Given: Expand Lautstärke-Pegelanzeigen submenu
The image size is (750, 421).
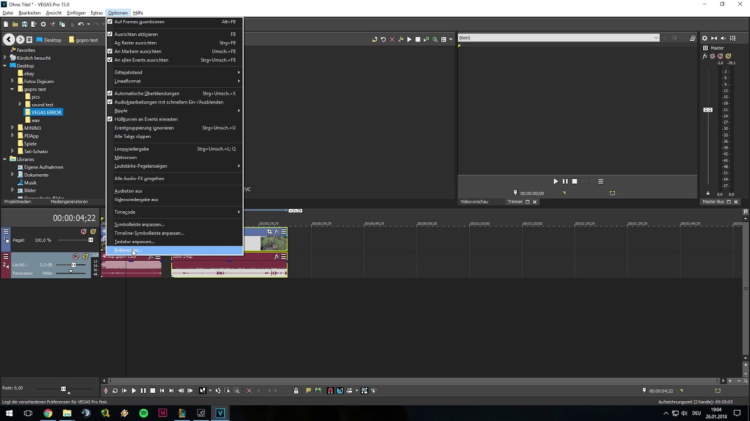Looking at the screenshot, I should 175,166.
